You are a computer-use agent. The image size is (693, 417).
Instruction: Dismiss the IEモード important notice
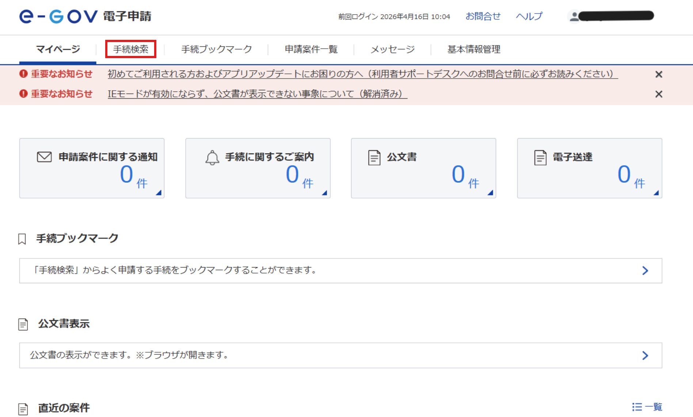coord(659,94)
